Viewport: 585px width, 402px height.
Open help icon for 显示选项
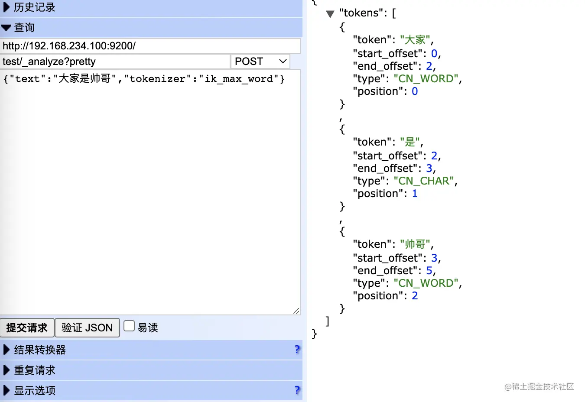coord(297,390)
